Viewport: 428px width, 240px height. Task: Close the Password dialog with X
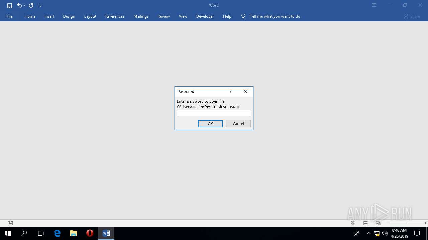point(245,91)
